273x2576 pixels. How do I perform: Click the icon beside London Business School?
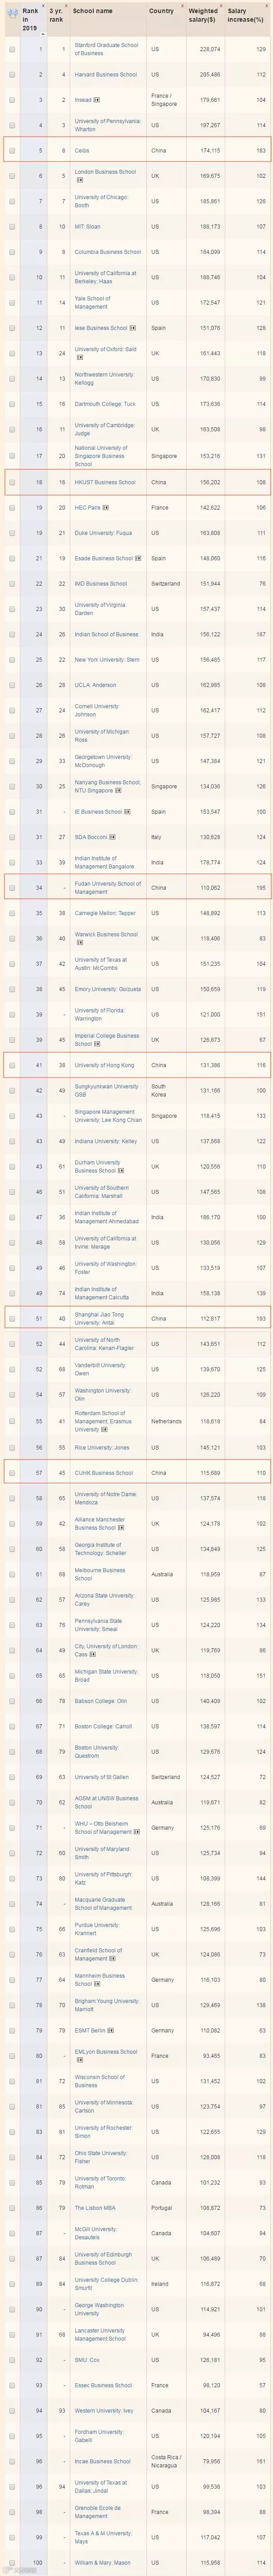point(80,180)
